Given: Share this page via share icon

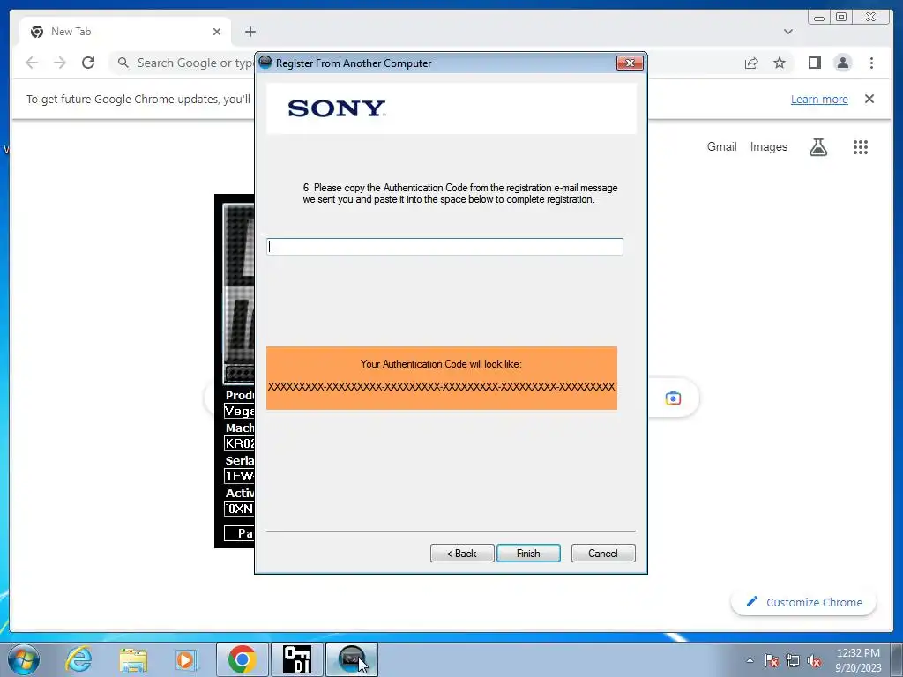Looking at the screenshot, I should click(751, 63).
